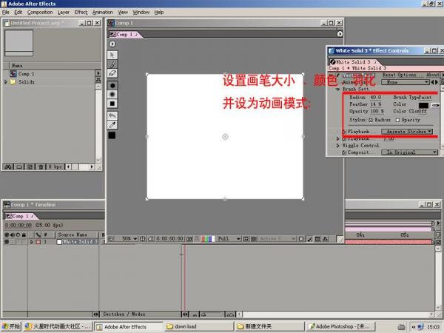The width and height of the screenshot is (444, 333).
Task: Click the Opacity 100 % value
Action: [x=377, y=111]
